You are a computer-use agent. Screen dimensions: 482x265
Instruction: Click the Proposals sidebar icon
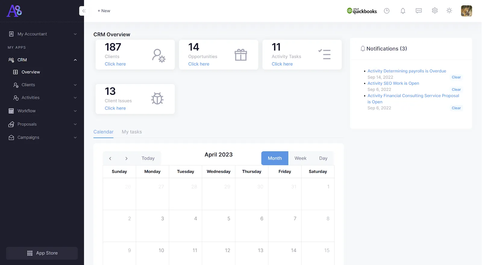(x=11, y=124)
